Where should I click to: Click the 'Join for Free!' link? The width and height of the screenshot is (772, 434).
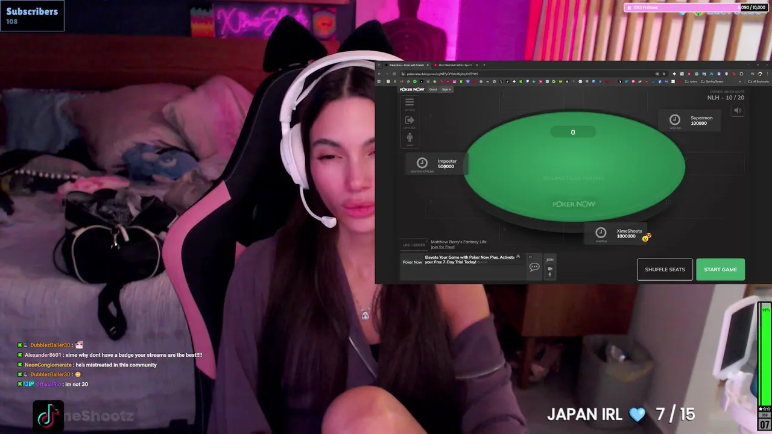[x=443, y=247]
